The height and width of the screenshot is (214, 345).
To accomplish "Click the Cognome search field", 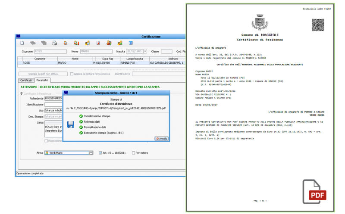I will tap(50, 51).
